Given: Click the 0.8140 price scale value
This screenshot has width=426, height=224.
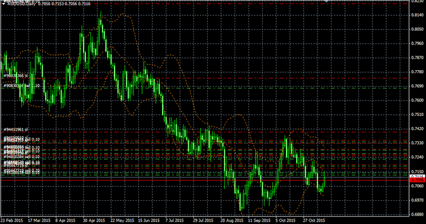Looking at the screenshot, I should pyautogui.click(x=417, y=15).
